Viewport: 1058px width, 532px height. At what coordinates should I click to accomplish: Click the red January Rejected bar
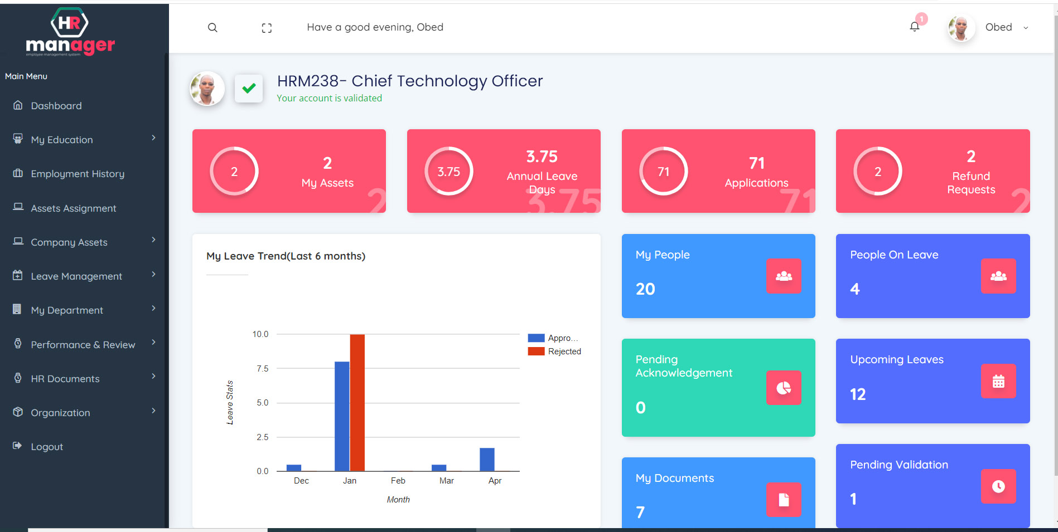point(357,402)
